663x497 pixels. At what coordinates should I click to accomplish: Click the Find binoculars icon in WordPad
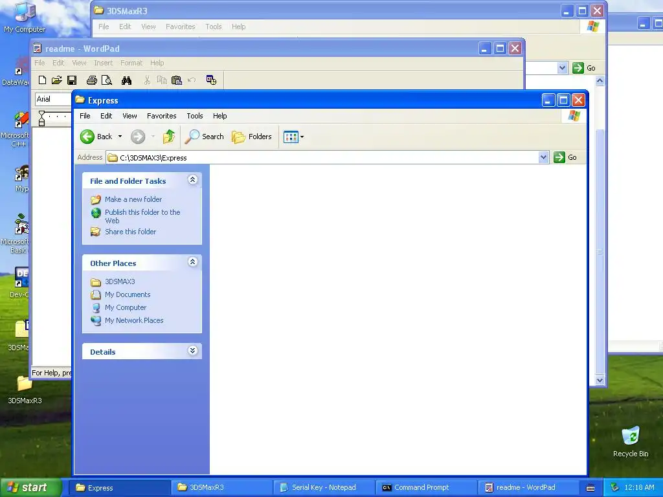pyautogui.click(x=126, y=80)
